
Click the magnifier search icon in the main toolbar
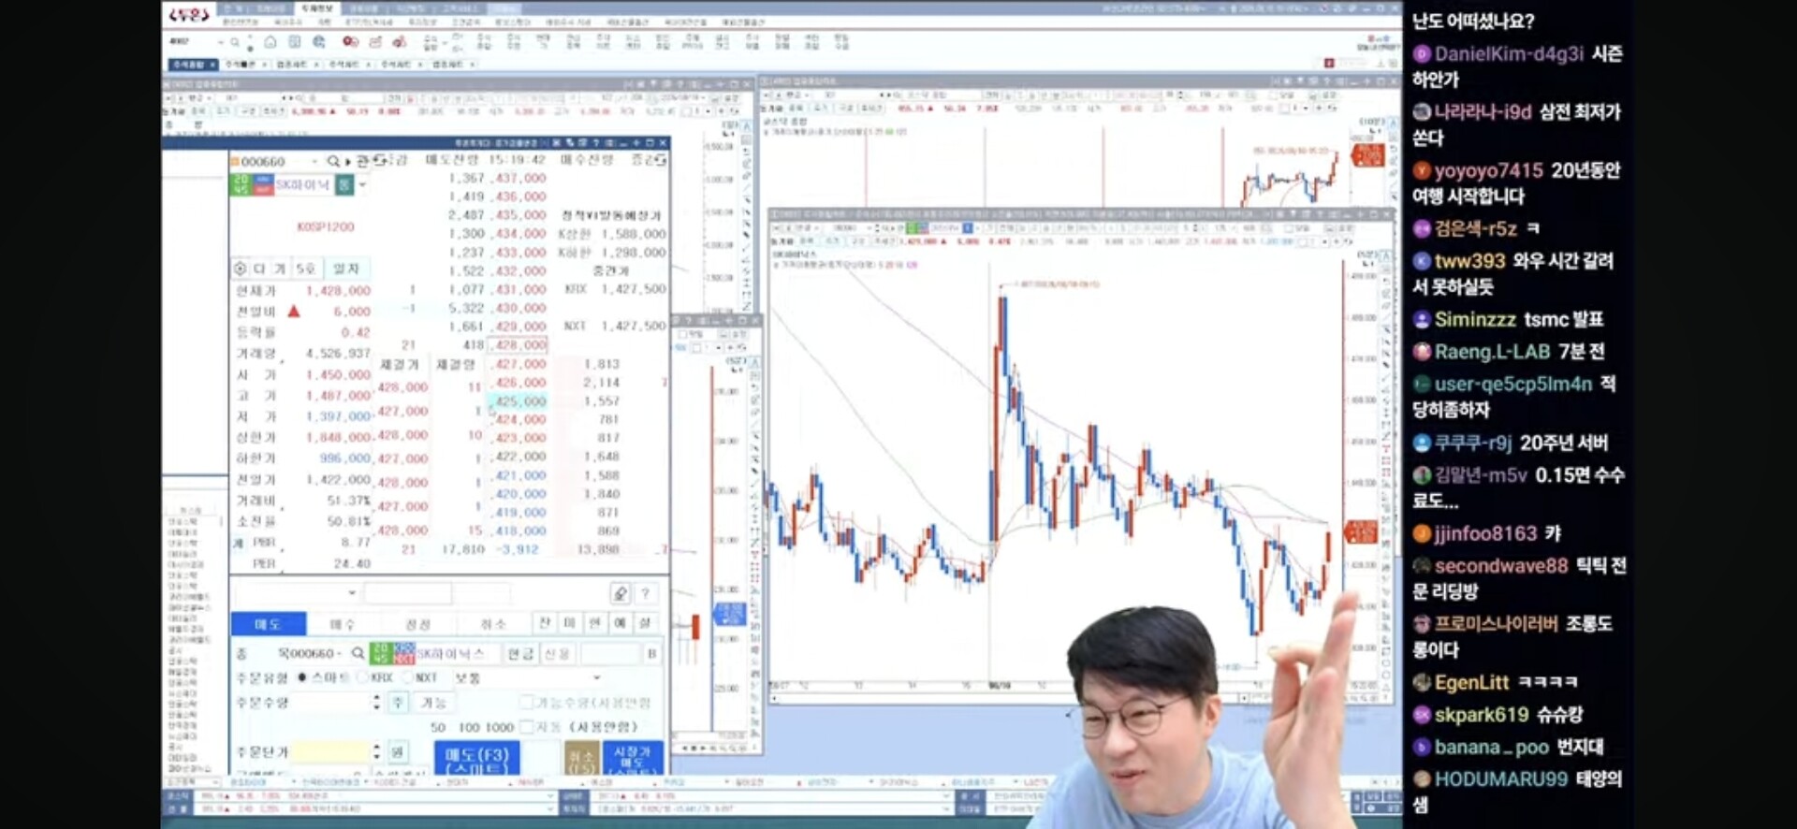point(235,42)
